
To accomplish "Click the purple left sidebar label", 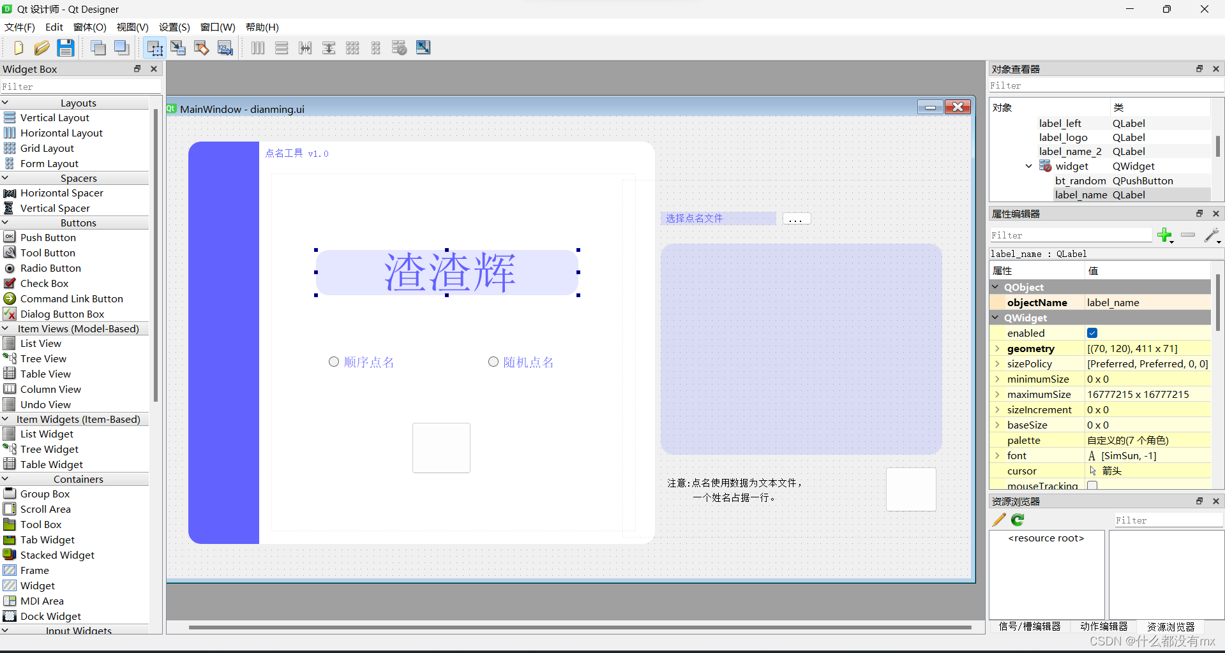I will [x=223, y=342].
